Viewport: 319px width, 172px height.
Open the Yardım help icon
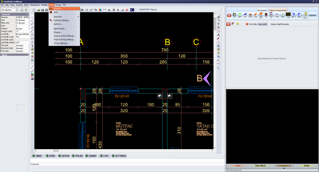tap(305, 15)
